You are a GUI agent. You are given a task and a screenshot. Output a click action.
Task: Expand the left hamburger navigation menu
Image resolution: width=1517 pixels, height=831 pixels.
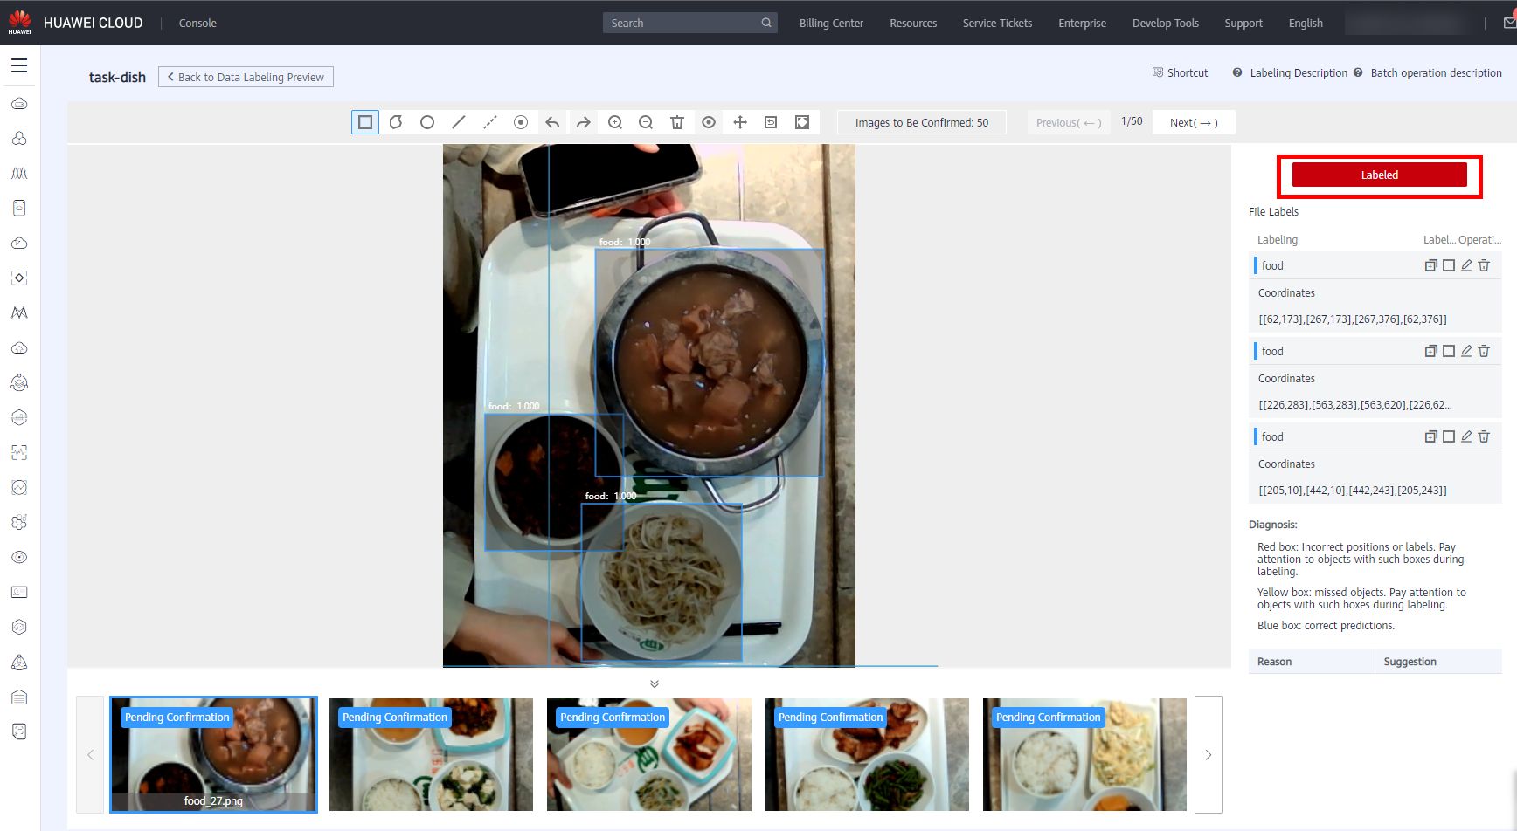19,65
